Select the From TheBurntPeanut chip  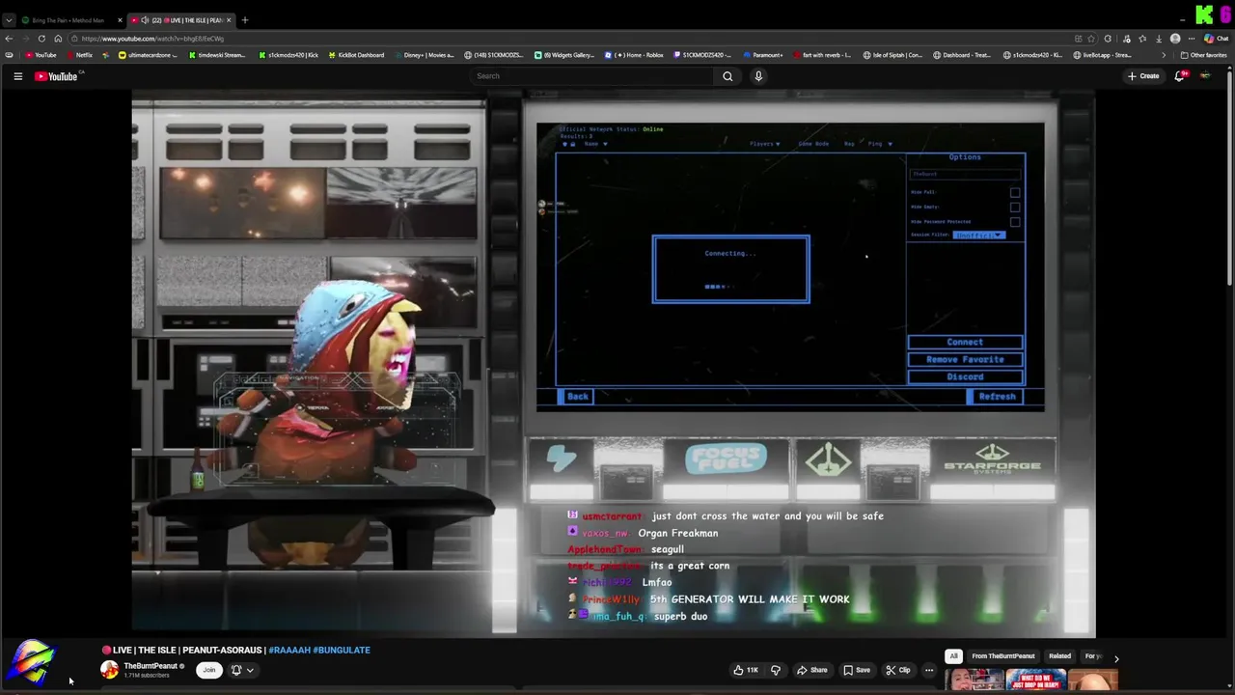click(x=1003, y=656)
